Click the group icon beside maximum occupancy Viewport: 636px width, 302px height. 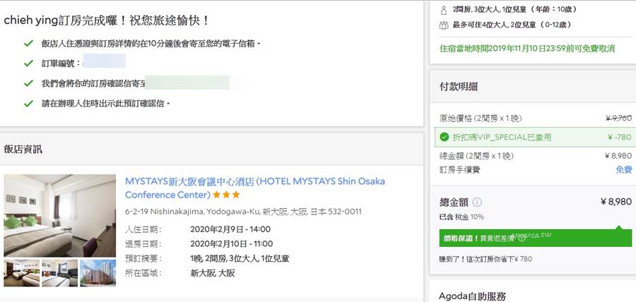[443, 25]
